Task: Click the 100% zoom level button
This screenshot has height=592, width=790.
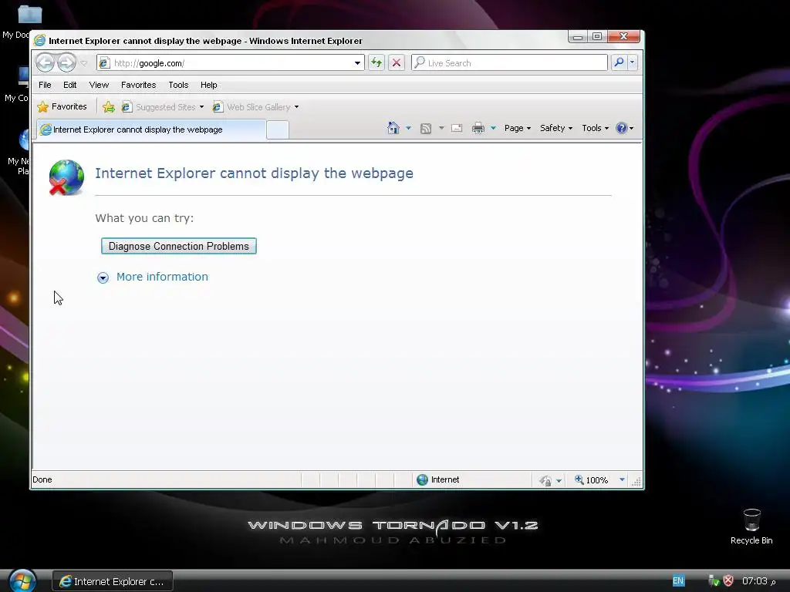Action: 592,480
